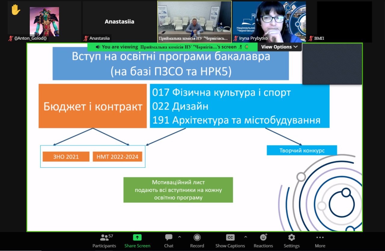The width and height of the screenshot is (385, 251).
Task: Expand the caret next to Chat
Action: coord(180,237)
